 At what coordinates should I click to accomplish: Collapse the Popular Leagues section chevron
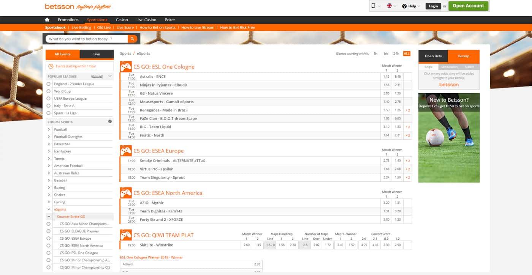[x=110, y=76]
